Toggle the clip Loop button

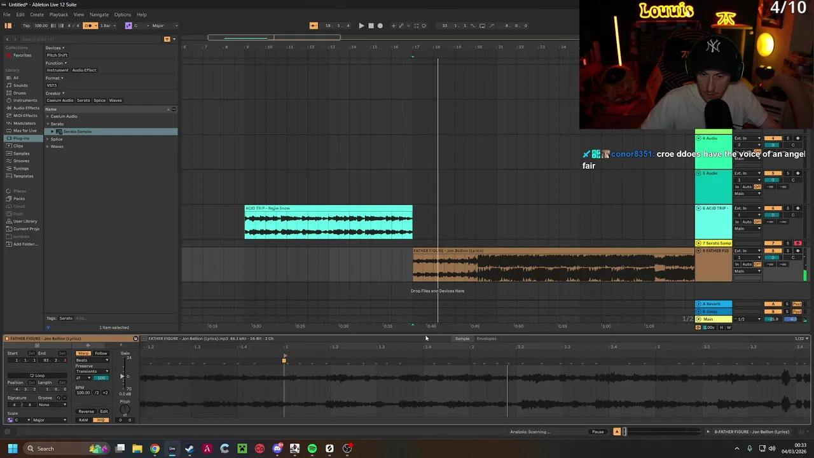click(x=38, y=376)
